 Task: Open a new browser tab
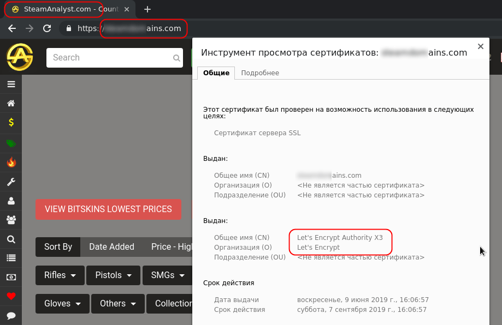point(147,9)
